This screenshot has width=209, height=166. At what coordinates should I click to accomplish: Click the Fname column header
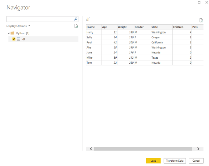[x=93, y=27]
